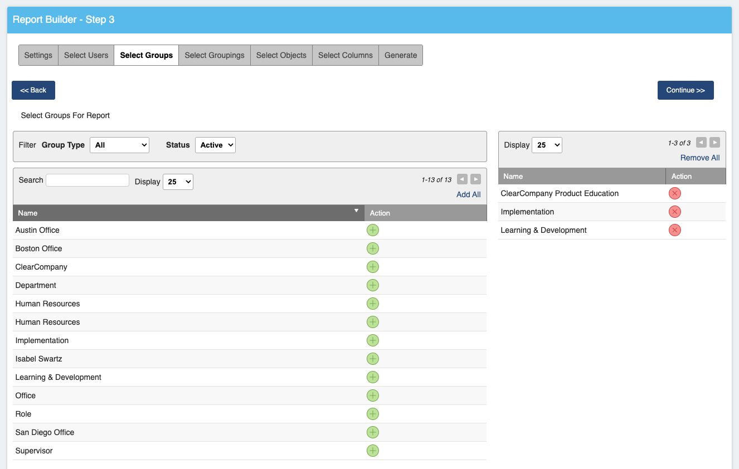Viewport: 739px width, 469px height.
Task: Click the << Back button
Action: click(x=33, y=90)
